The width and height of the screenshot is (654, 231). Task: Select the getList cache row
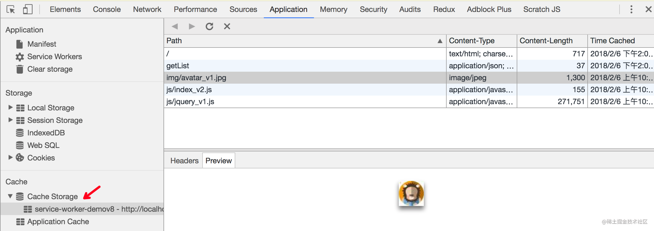pyautogui.click(x=409, y=66)
